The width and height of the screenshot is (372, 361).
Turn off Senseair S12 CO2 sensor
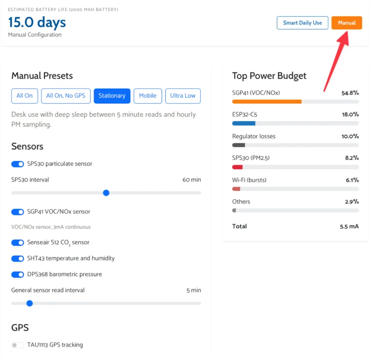18,243
